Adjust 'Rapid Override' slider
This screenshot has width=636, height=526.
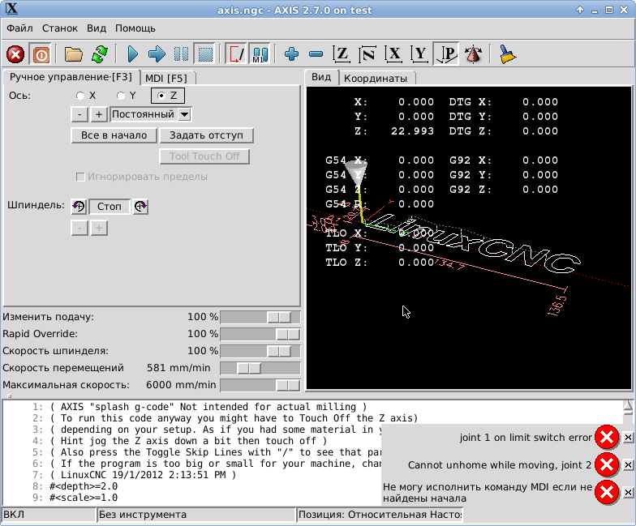pyautogui.click(x=260, y=334)
